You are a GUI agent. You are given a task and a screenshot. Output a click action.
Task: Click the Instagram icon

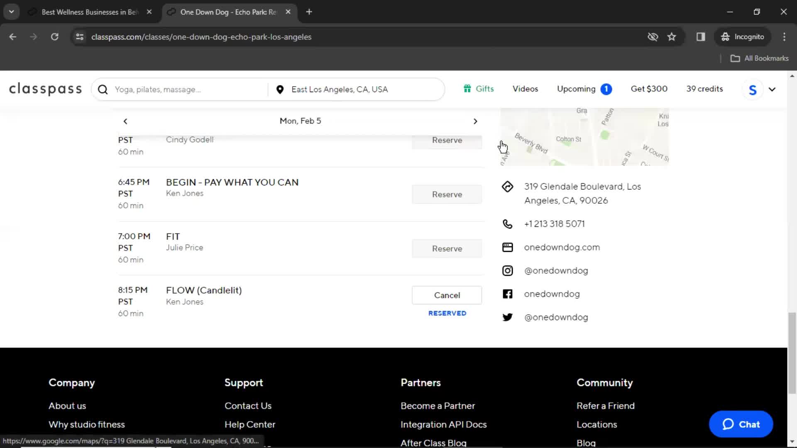point(507,271)
